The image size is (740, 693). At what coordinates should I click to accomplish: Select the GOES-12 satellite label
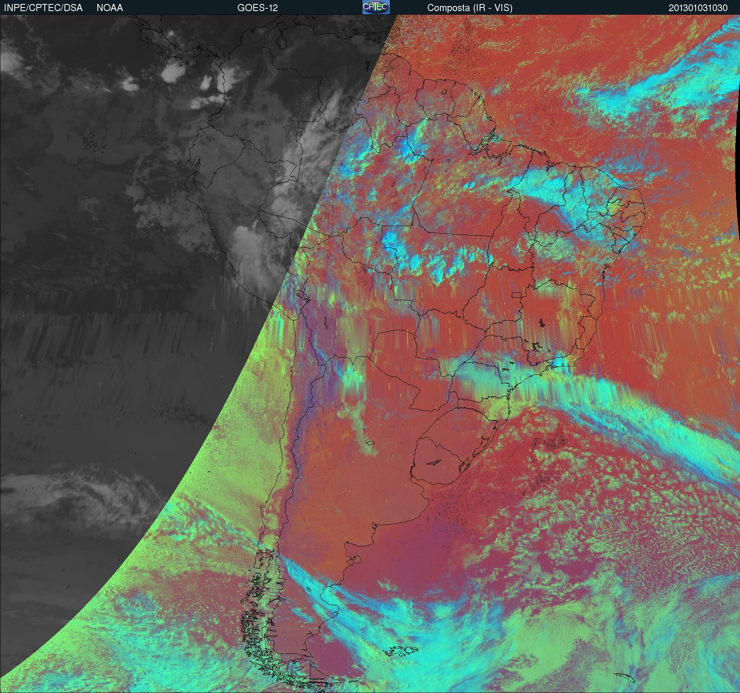(258, 8)
